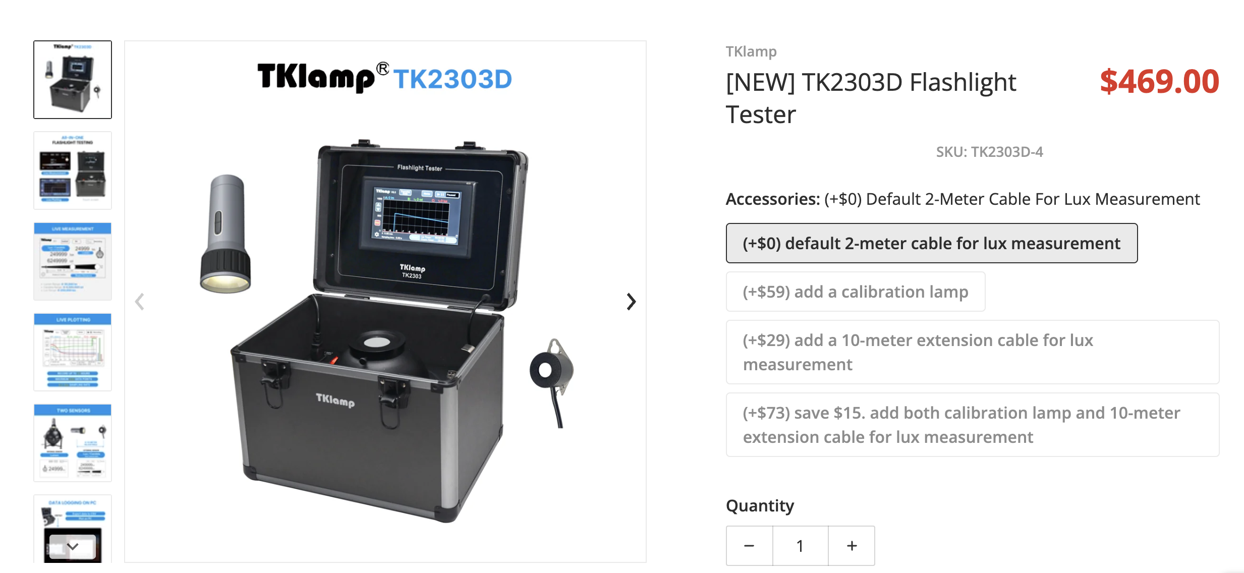Expand thumbnail list with down chevron

[x=73, y=546]
